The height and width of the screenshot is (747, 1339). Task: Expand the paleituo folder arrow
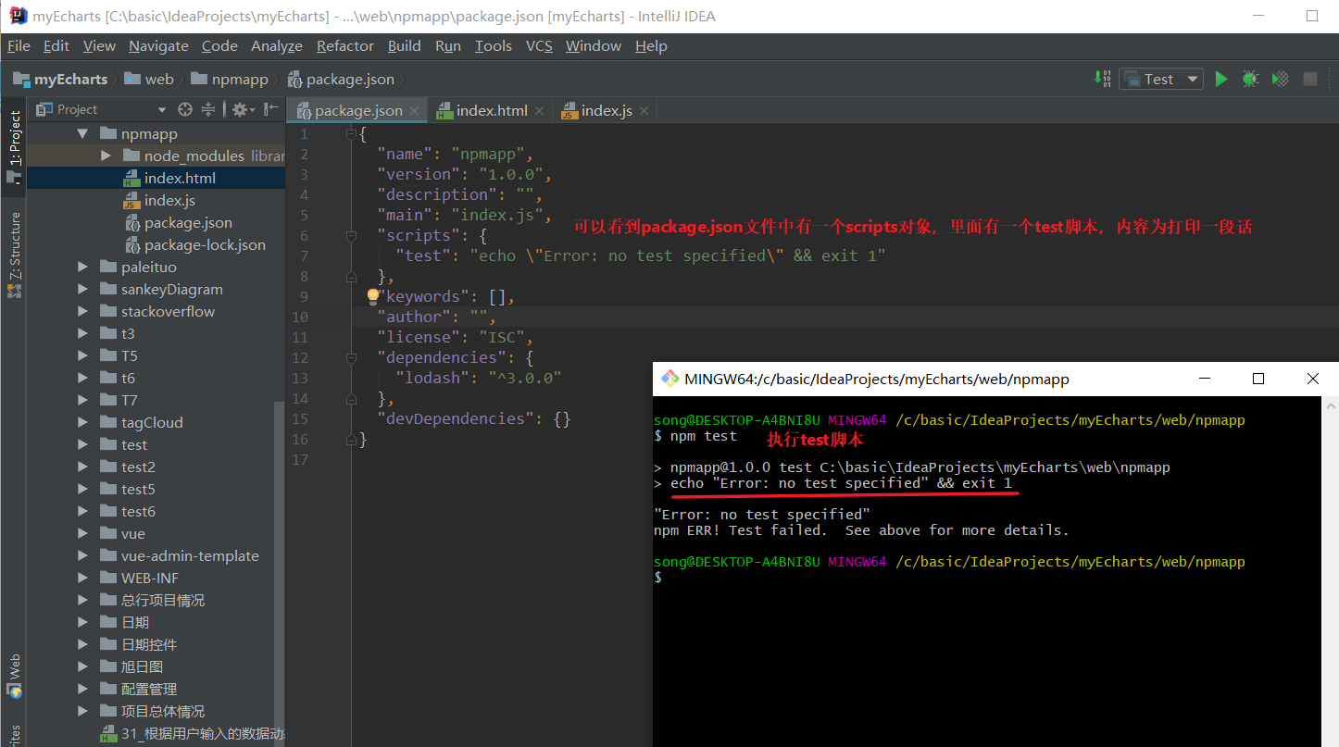coord(83,267)
